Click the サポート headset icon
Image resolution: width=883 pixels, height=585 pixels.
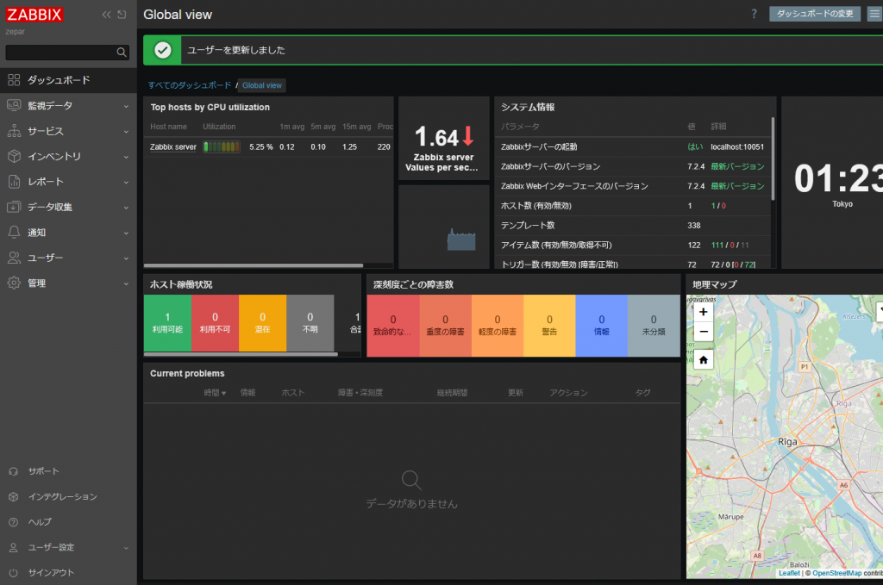(x=14, y=471)
